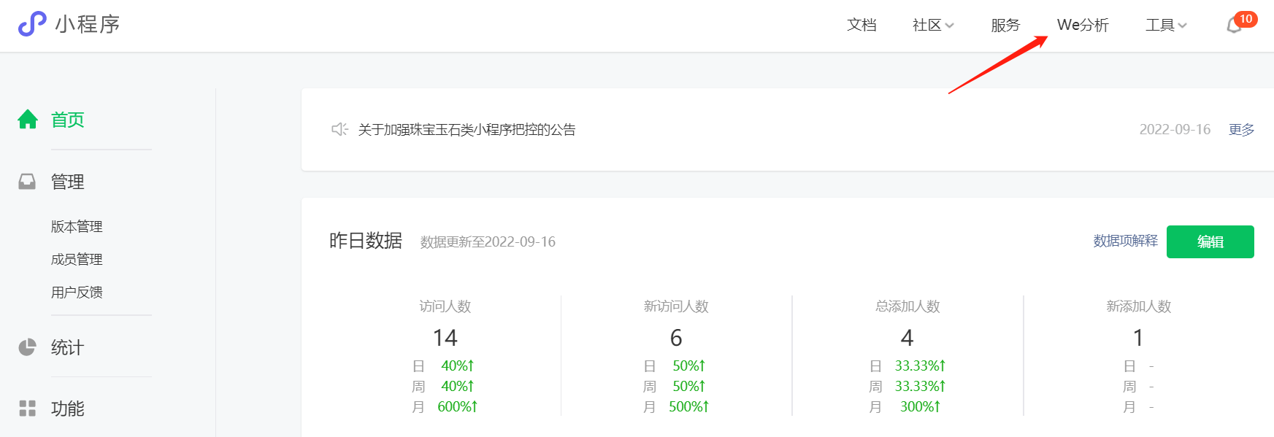Click the 600%↑ monthly change under 访问人数
Screen dimensions: 1274x437
[457, 407]
